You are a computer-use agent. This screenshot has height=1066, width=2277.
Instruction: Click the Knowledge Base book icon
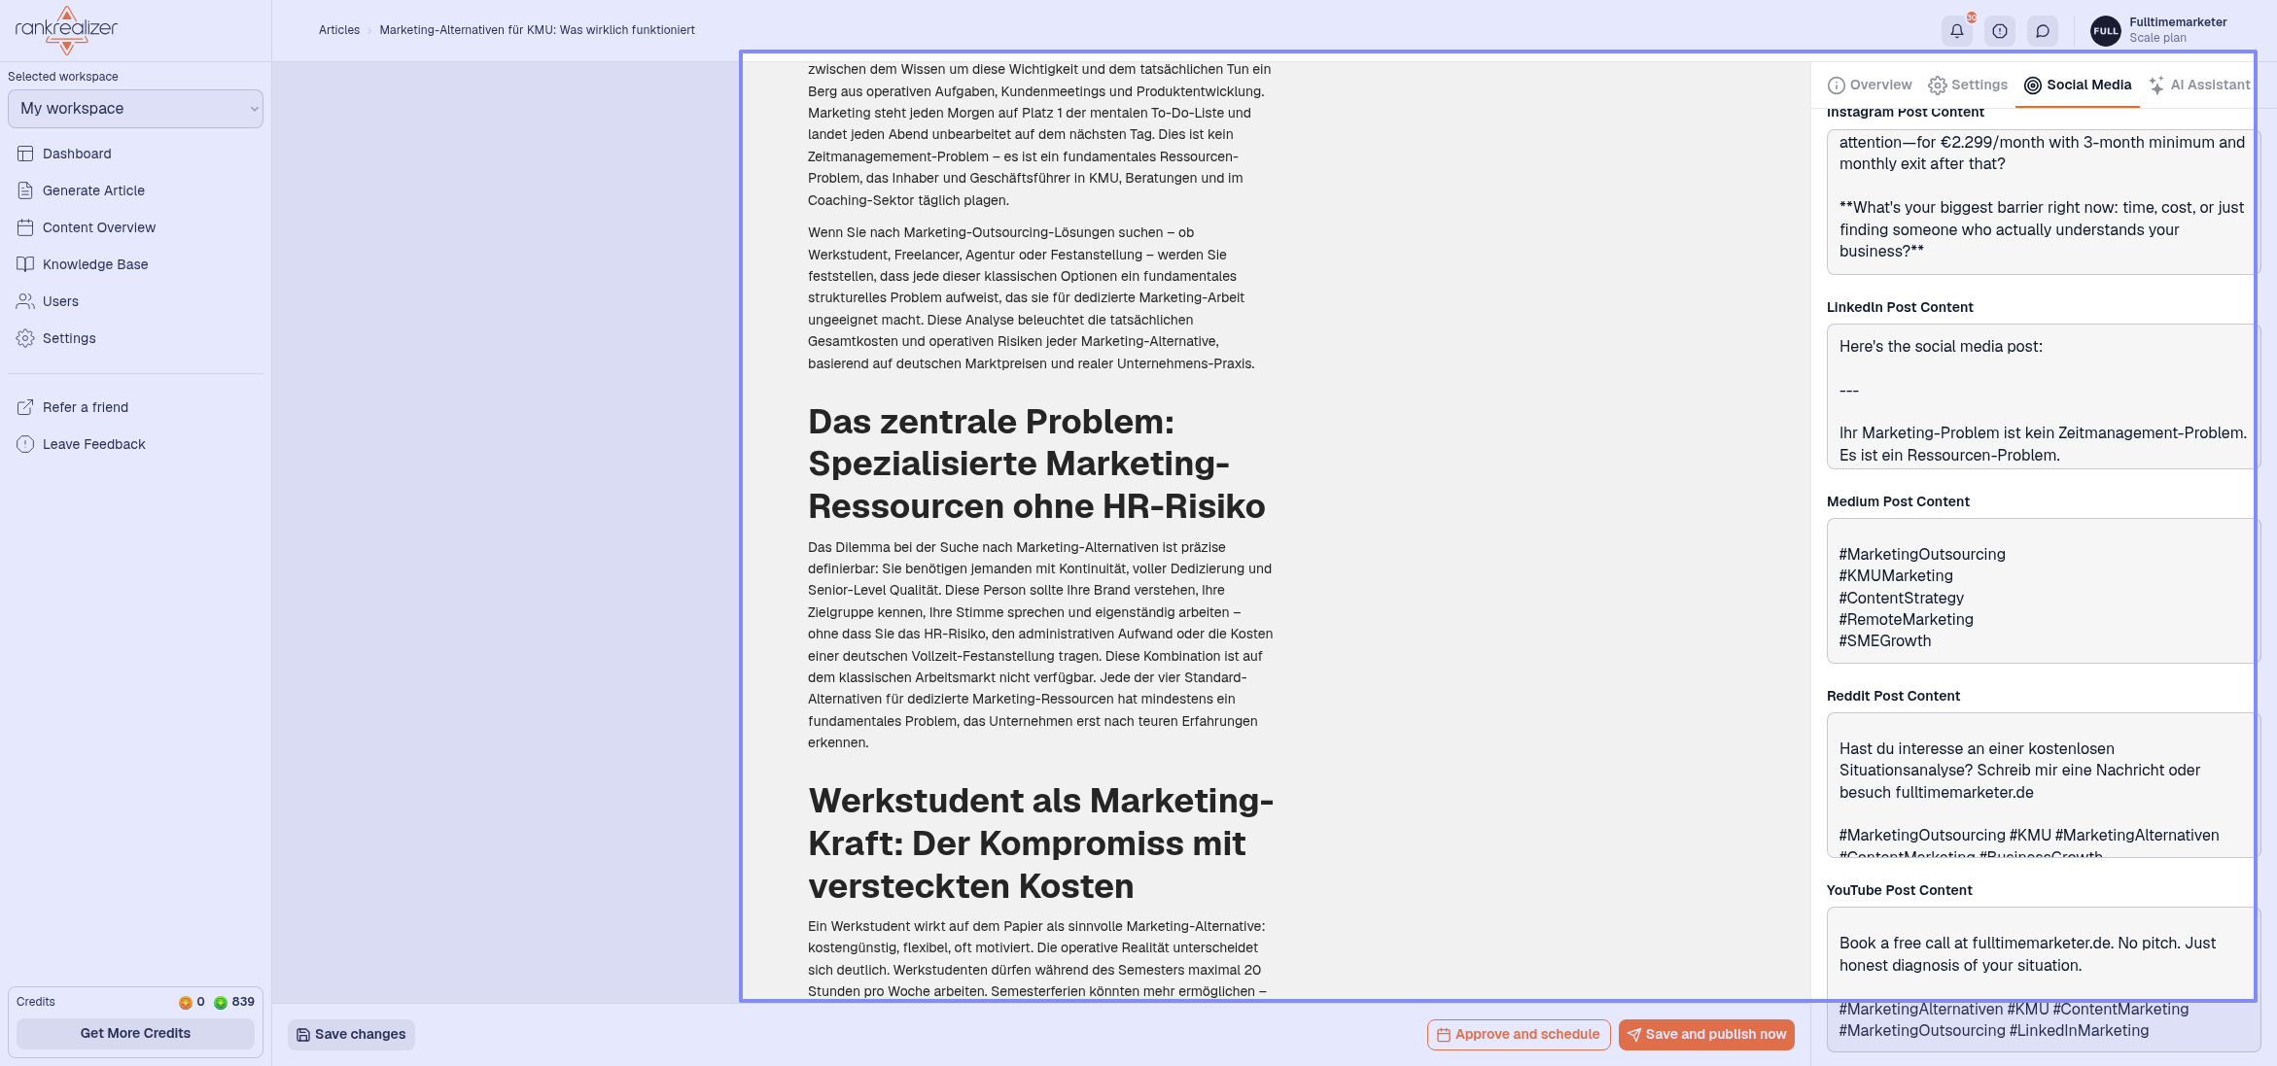[x=25, y=264]
